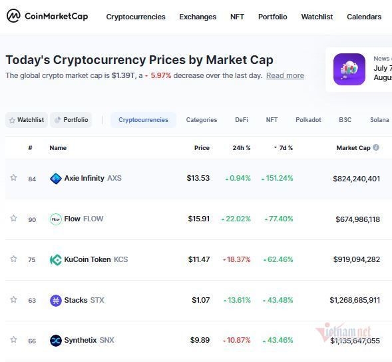Click the Synthetix SNX logo icon

(56, 341)
